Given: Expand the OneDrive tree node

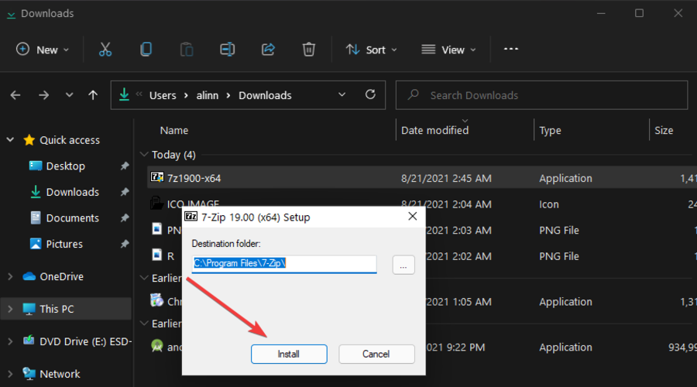Looking at the screenshot, I should 10,276.
